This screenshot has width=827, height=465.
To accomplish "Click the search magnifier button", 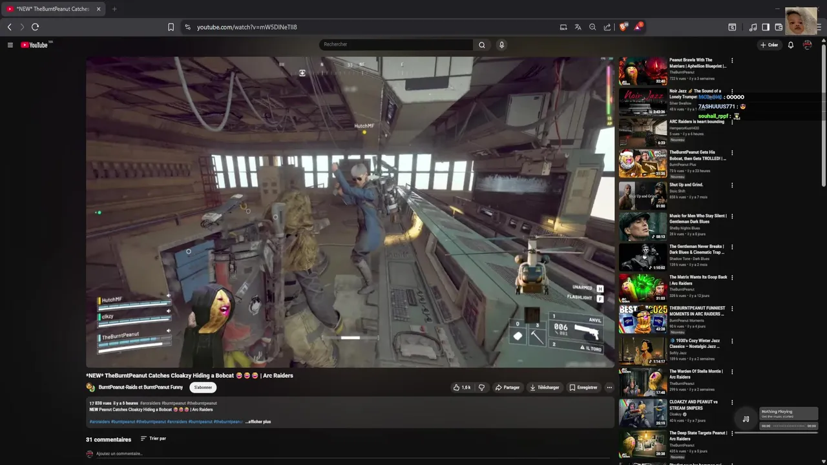I will tap(481, 45).
